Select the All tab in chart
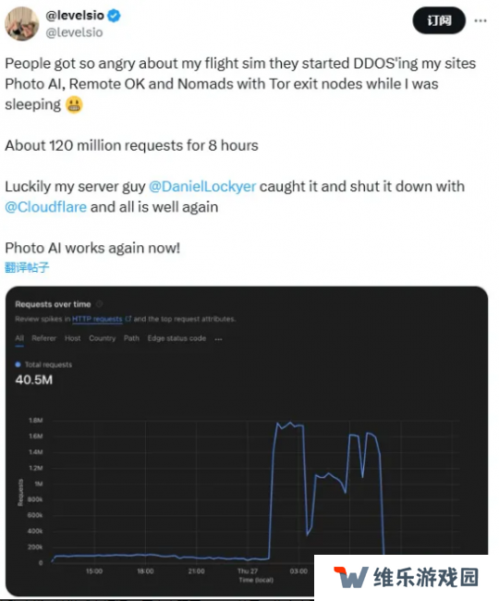The width and height of the screenshot is (499, 601). pos(19,338)
